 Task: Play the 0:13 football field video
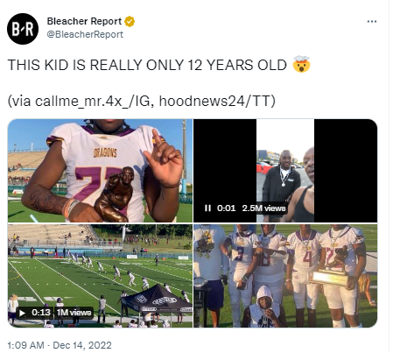click(x=22, y=313)
